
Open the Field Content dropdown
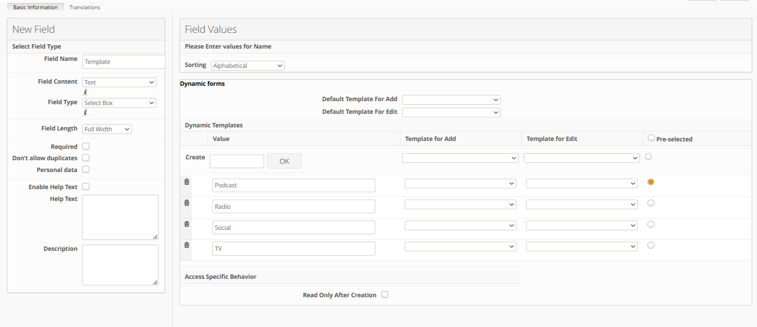click(119, 82)
